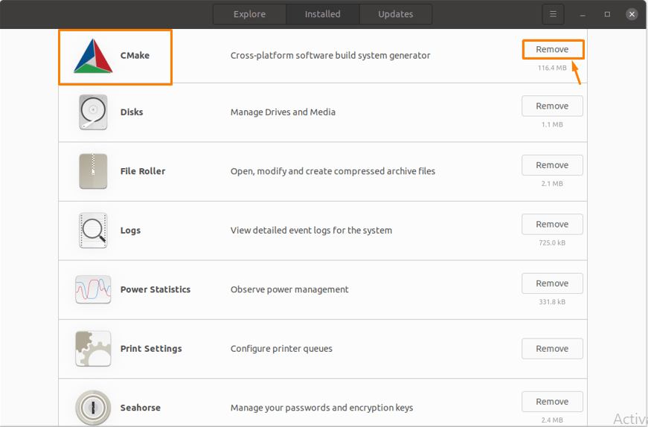Click 'Observe power management' description
The height and width of the screenshot is (427, 648).
[x=289, y=289]
